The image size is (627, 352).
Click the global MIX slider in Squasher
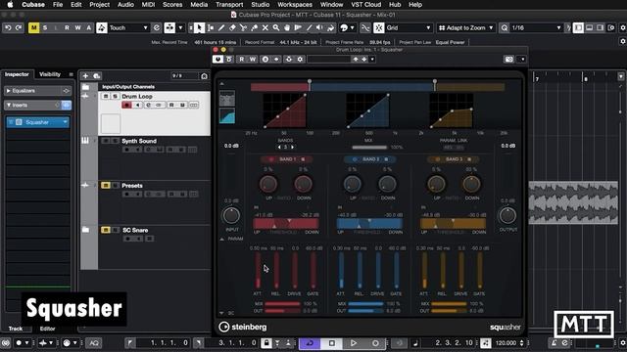click(x=369, y=148)
